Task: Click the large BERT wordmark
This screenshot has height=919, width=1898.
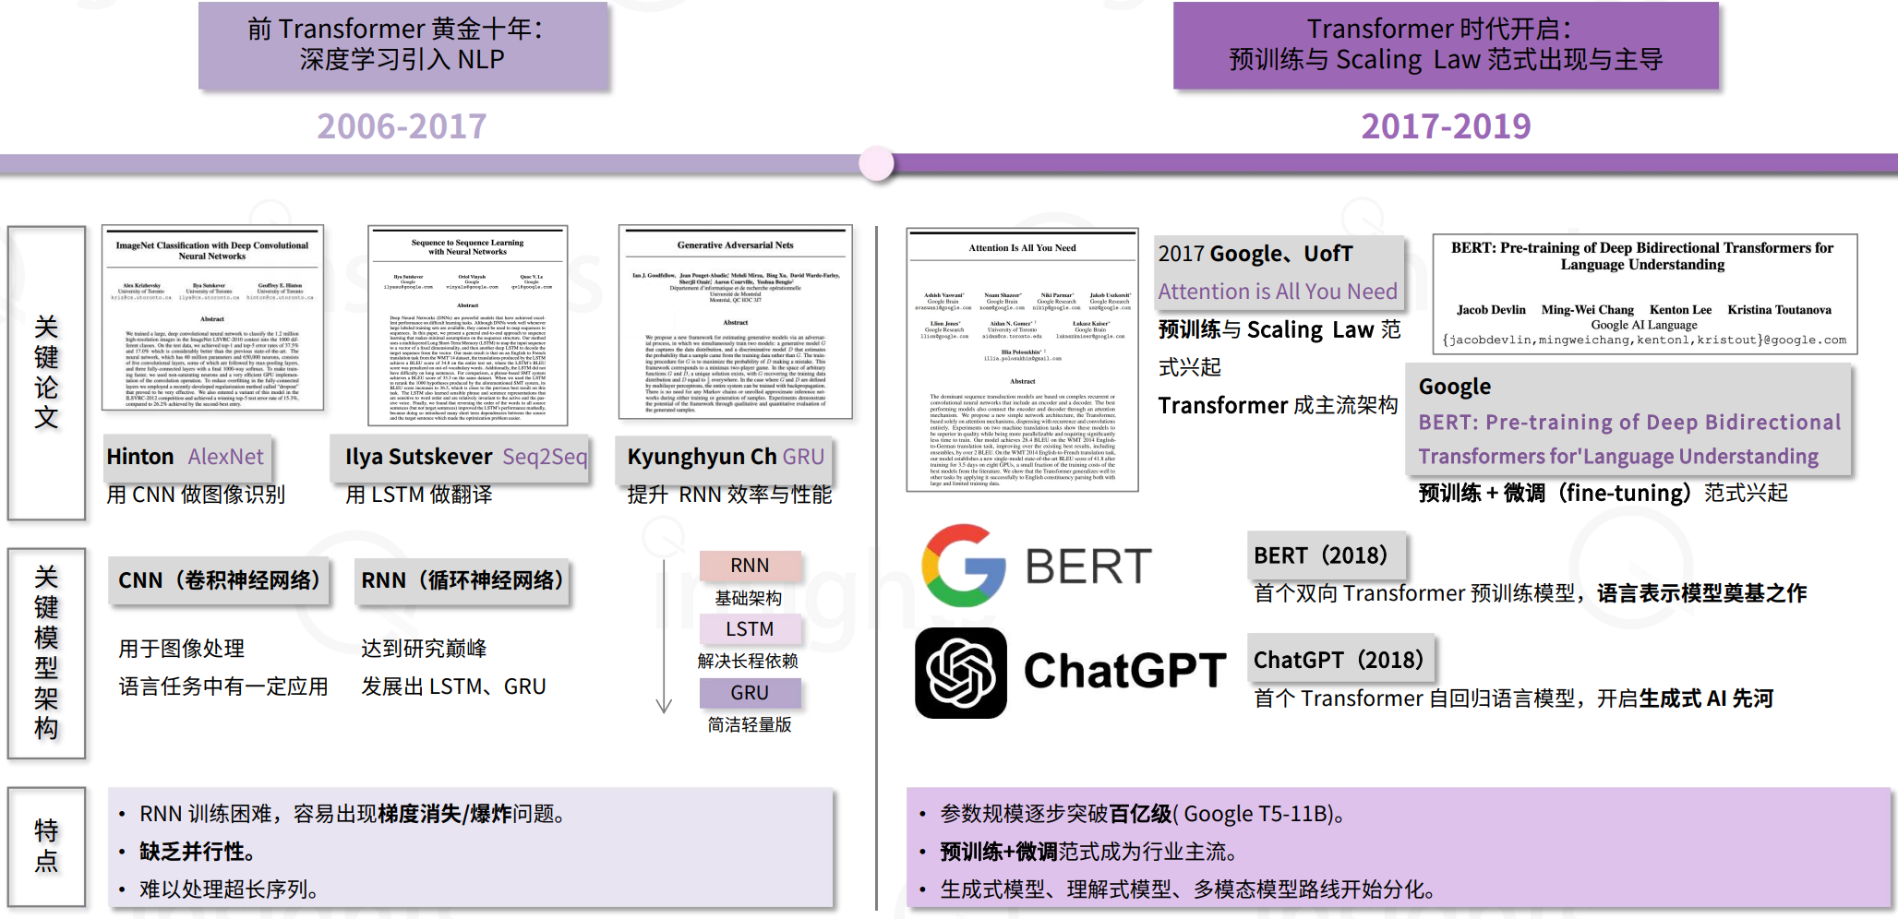Action: [x=1088, y=566]
